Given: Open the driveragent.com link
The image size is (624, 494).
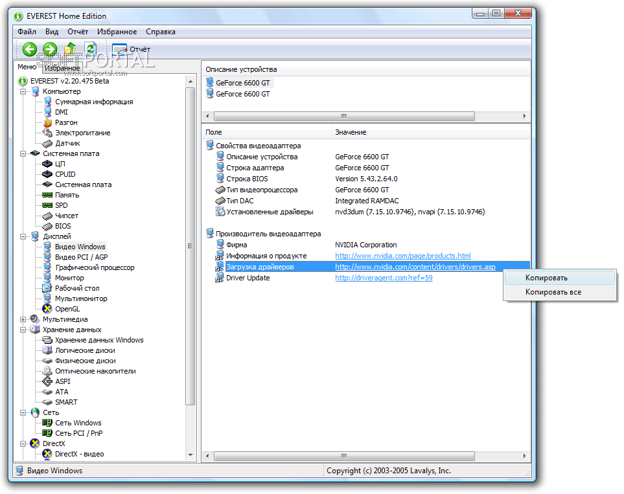Looking at the screenshot, I should pos(384,278).
